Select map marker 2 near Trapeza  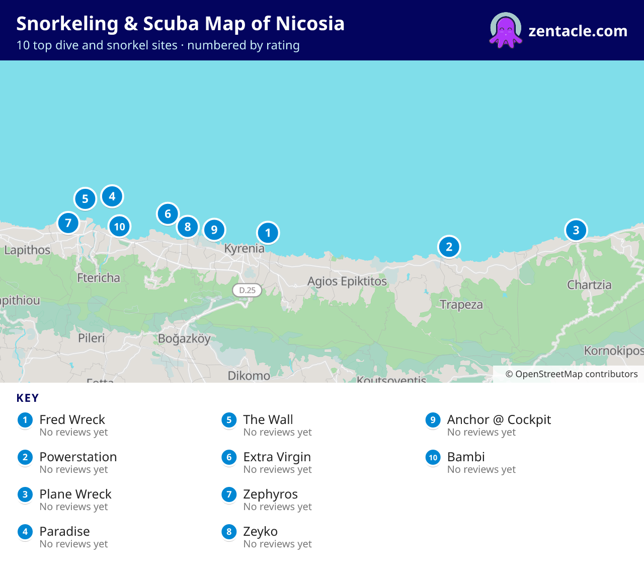click(449, 247)
